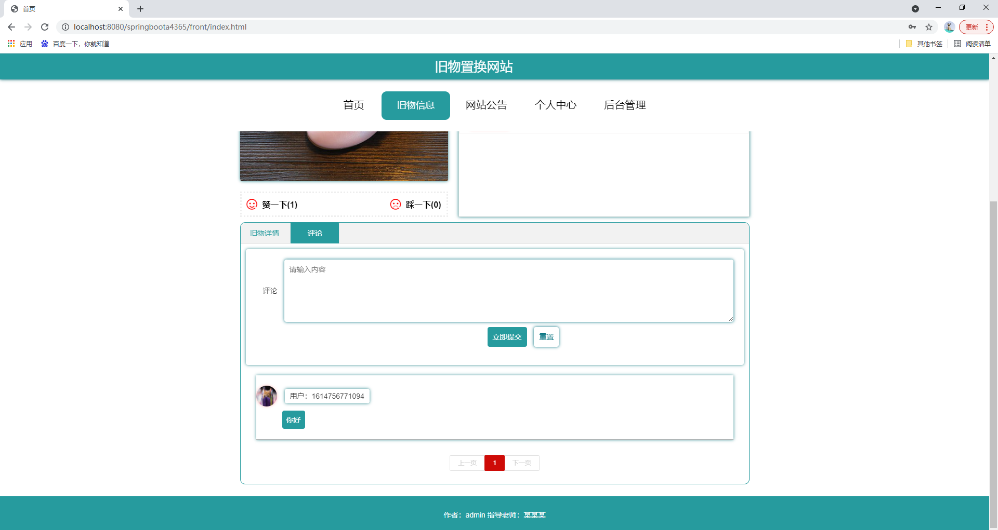Open 网站公告 navigation item

tap(487, 105)
